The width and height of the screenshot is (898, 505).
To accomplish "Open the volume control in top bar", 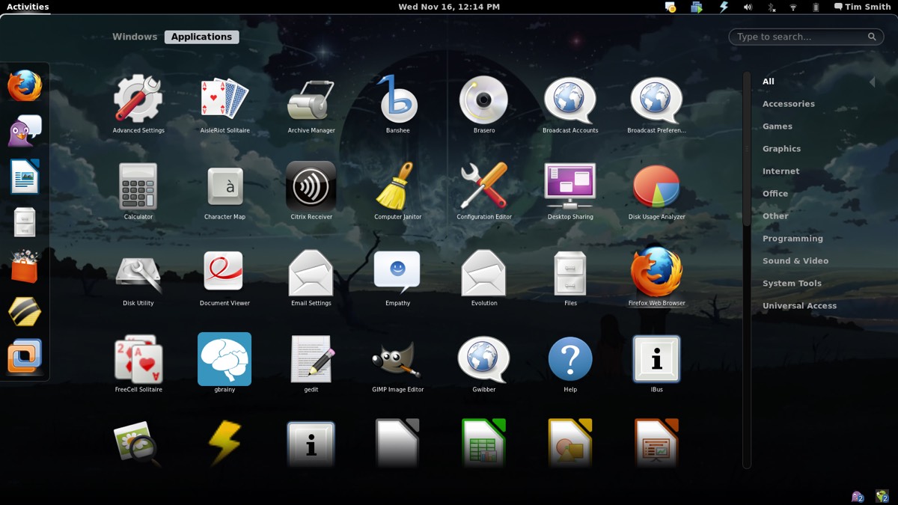I will pos(747,7).
